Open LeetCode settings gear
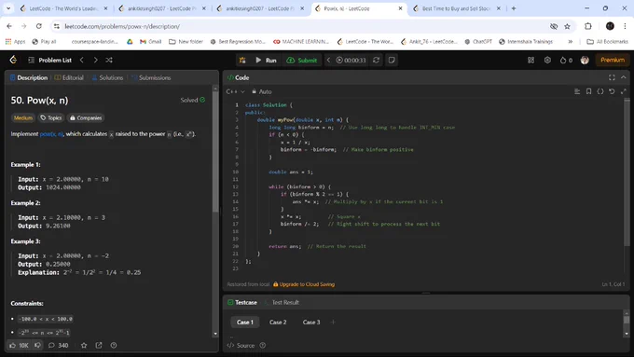This screenshot has height=357, width=634. (547, 60)
